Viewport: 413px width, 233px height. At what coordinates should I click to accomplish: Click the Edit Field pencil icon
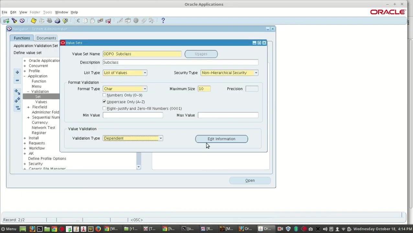pos(120,21)
